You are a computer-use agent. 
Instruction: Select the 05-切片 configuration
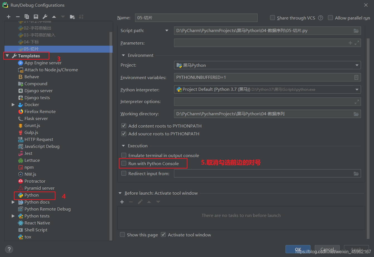pos(58,49)
